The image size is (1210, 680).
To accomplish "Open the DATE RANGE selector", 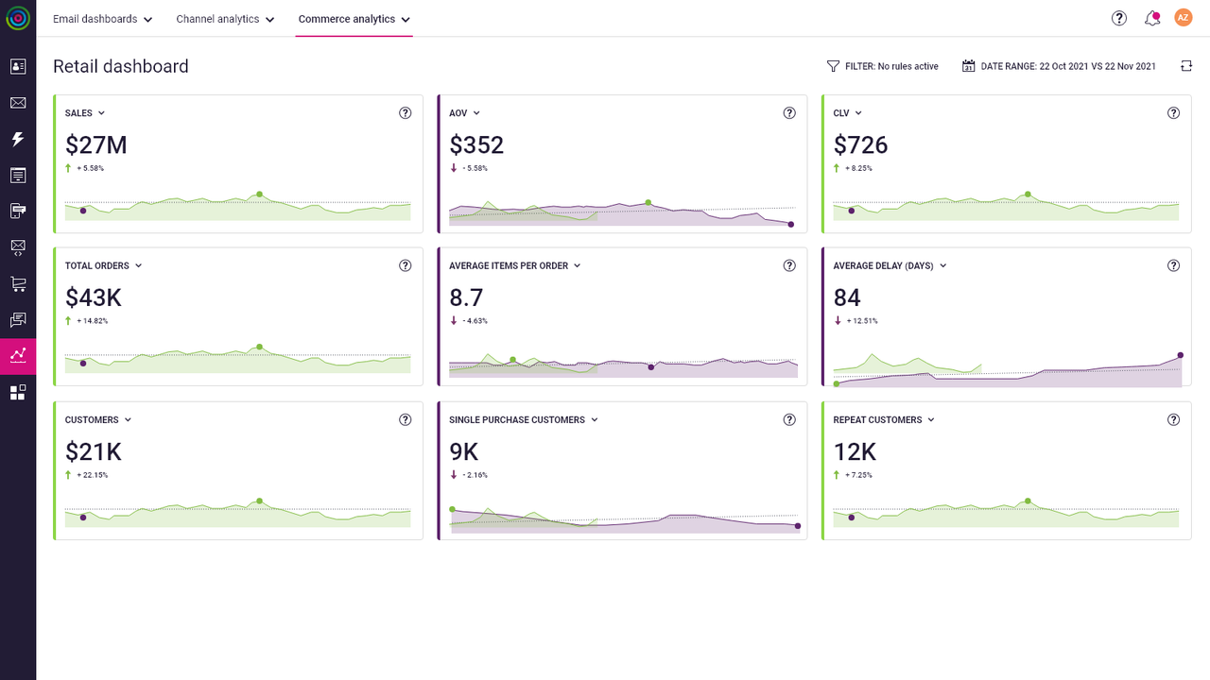I will tap(1059, 66).
